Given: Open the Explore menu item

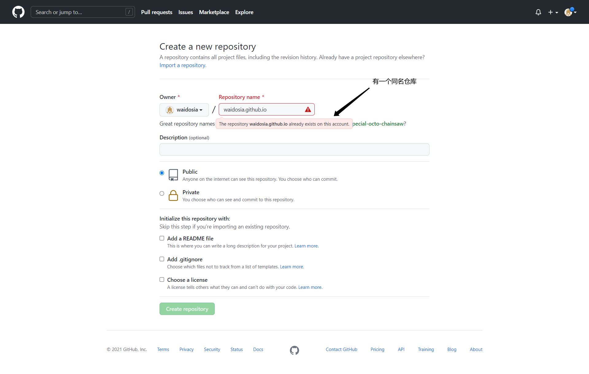Looking at the screenshot, I should [244, 12].
